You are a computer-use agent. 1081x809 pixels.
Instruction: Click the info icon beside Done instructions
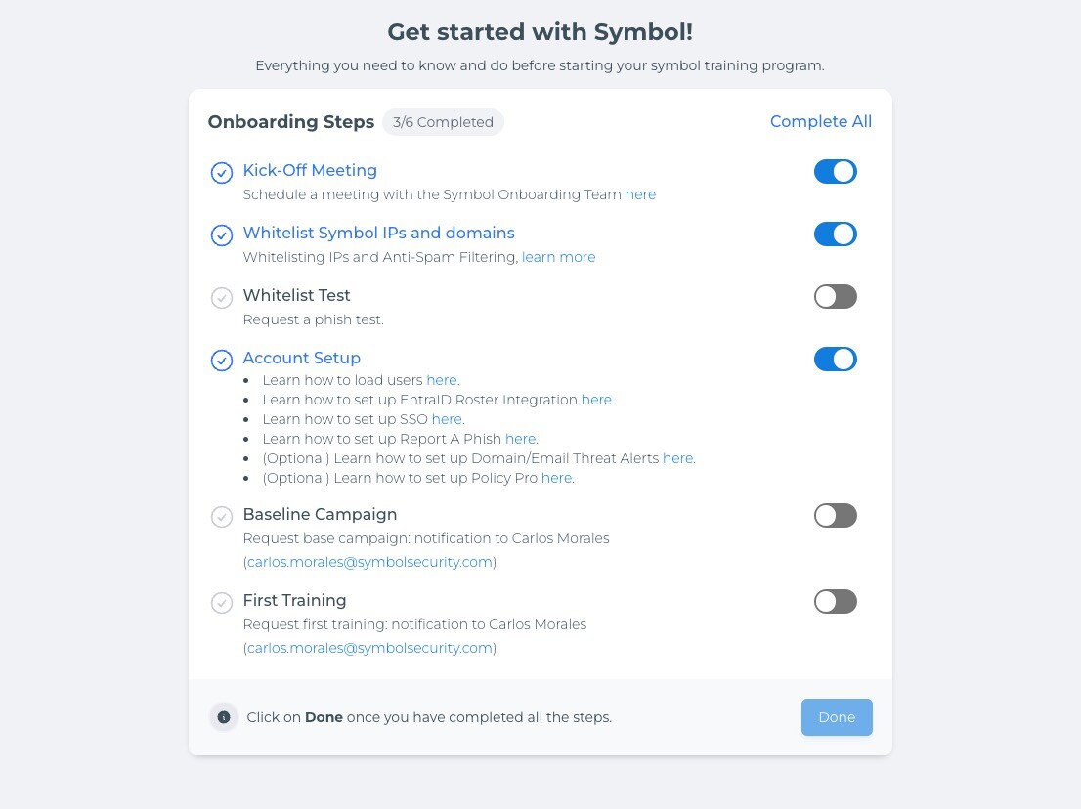[224, 717]
